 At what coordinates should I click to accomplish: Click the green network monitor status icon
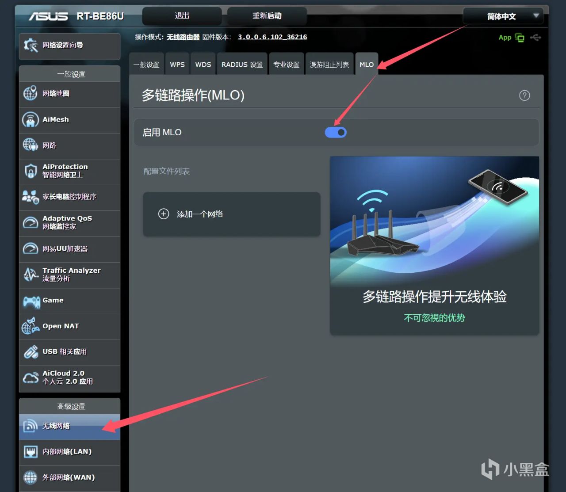(x=520, y=38)
